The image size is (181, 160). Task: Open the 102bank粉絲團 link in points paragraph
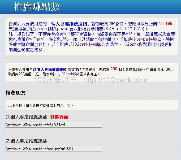click(x=72, y=74)
